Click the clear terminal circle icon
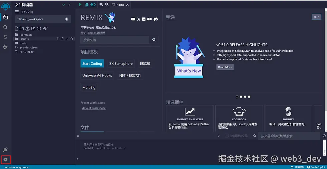Viewport: 327px width, 169px height. coord(324,136)
